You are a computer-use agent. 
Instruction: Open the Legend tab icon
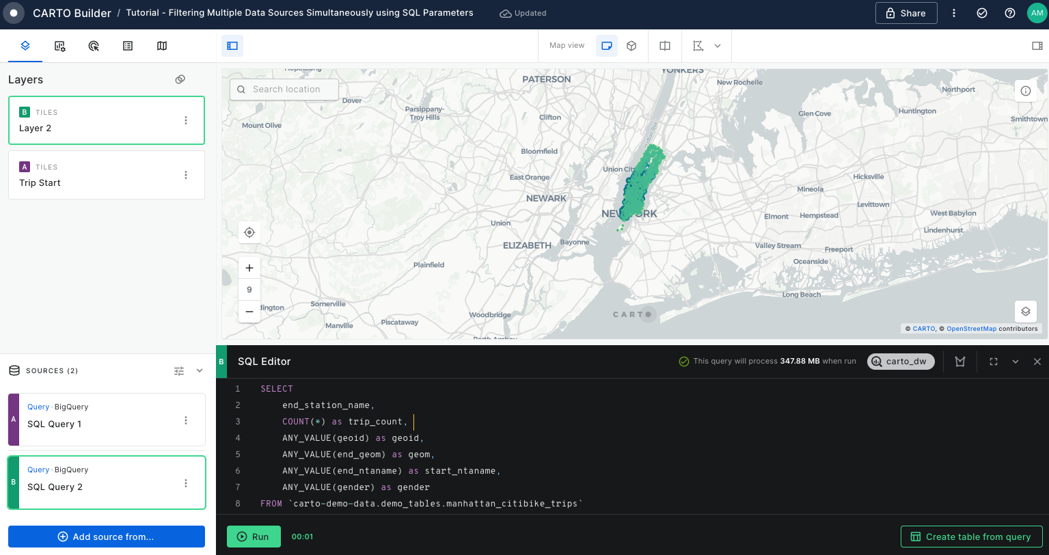128,46
